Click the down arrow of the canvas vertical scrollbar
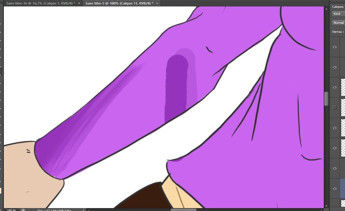Screen dimensions: 345x211 (326, 206)
